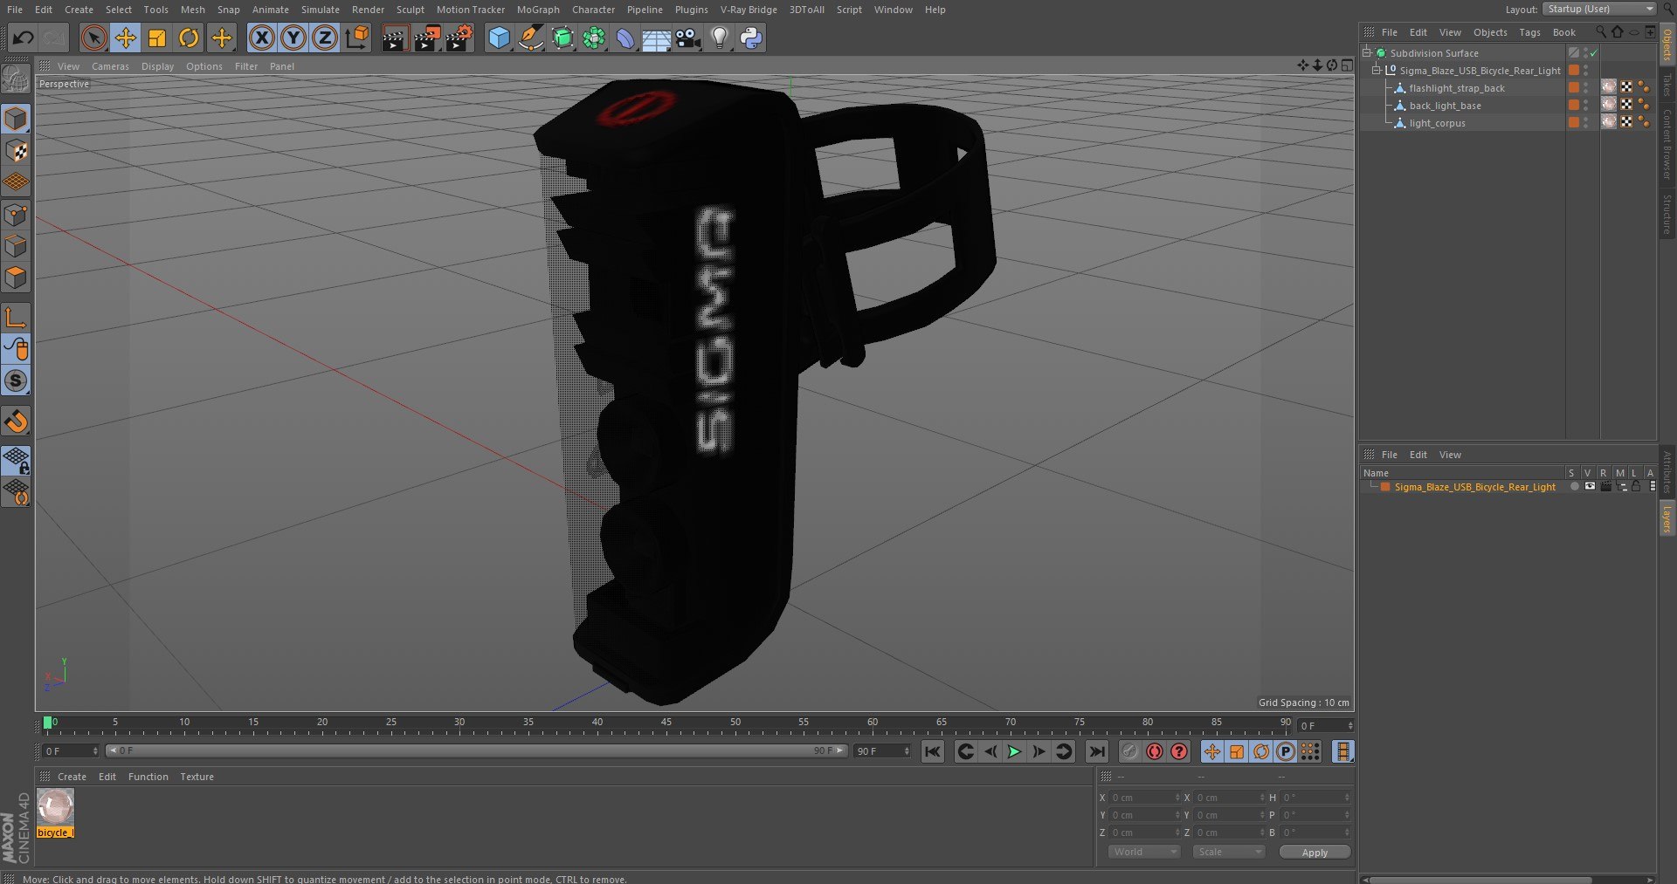Open the Scale mode dropdown
Viewport: 1677px width, 884px height.
tap(1229, 852)
